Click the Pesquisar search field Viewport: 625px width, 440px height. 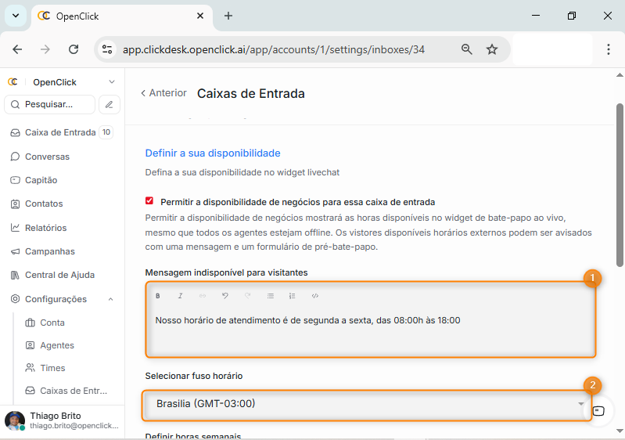[x=50, y=104]
